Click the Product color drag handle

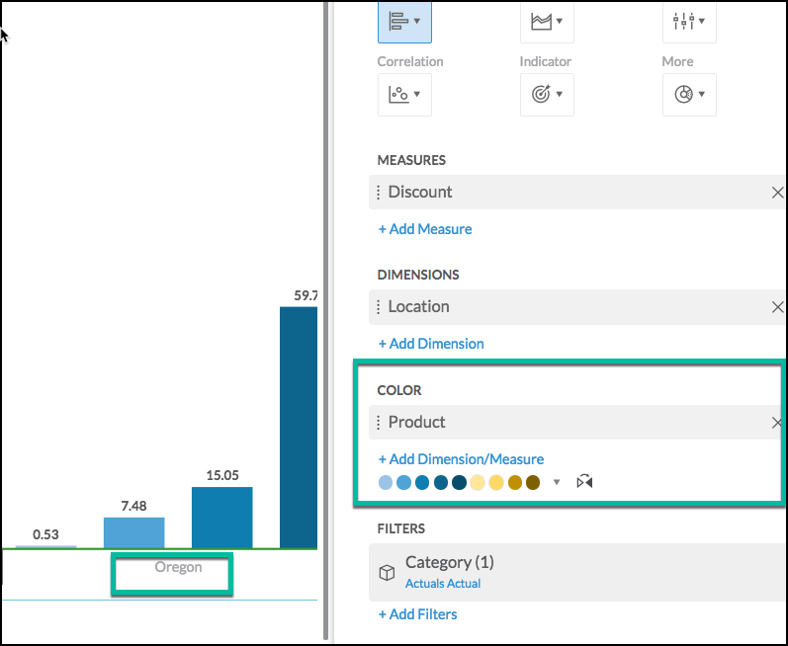pos(379,423)
